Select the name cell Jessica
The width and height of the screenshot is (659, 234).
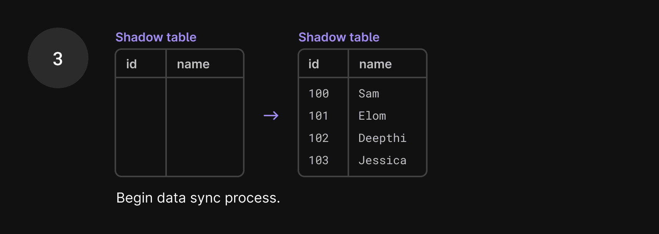coord(382,160)
